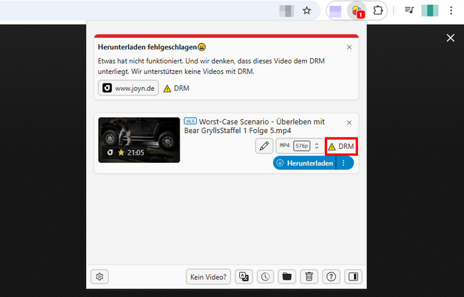The image size is (464, 297).
Task: Bookmark this page with the star icon
Action: pos(307,11)
